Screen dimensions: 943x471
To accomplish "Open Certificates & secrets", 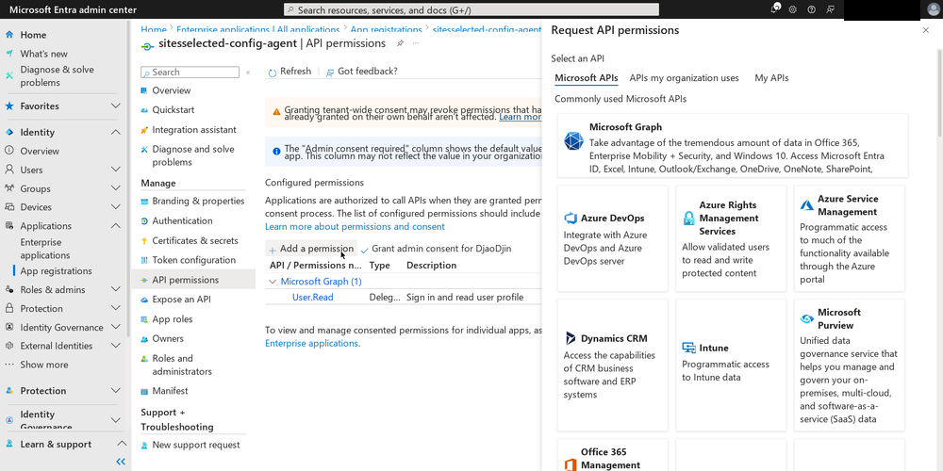I will click(193, 241).
